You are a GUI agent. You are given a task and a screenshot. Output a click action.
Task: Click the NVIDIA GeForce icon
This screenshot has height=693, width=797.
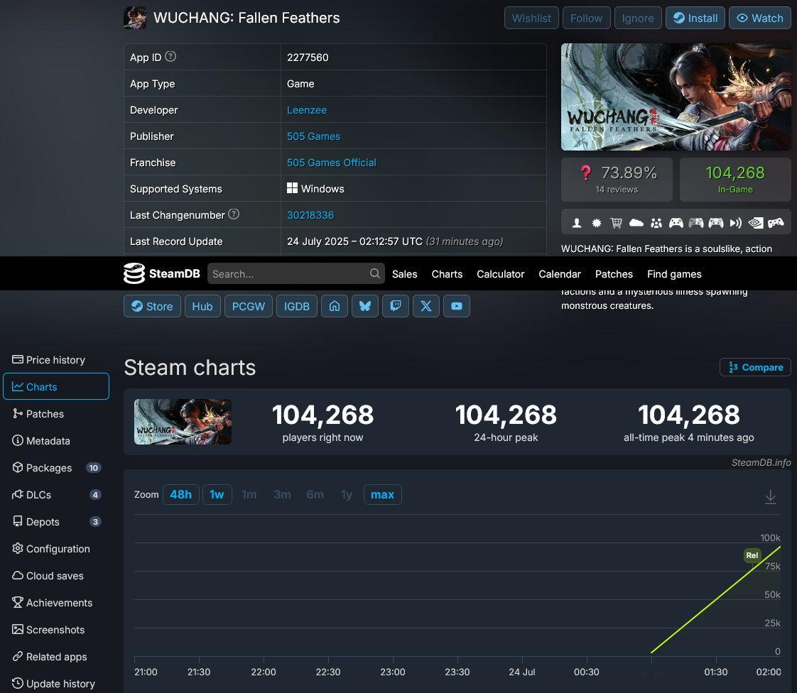tap(756, 223)
